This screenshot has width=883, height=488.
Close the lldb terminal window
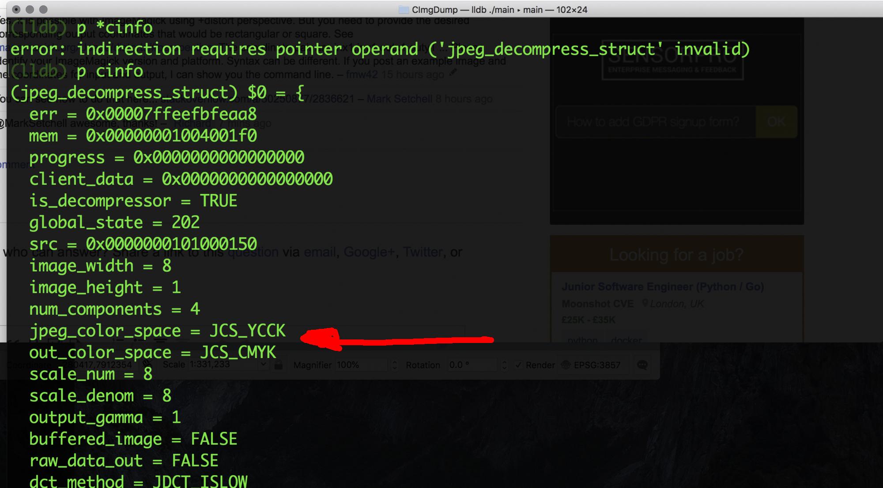[x=16, y=9]
